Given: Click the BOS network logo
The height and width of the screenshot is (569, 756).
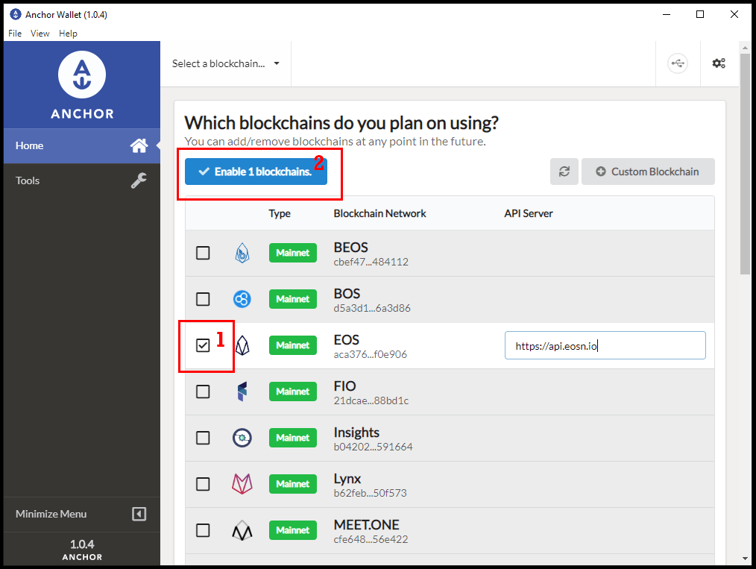Looking at the screenshot, I should pos(242,299).
